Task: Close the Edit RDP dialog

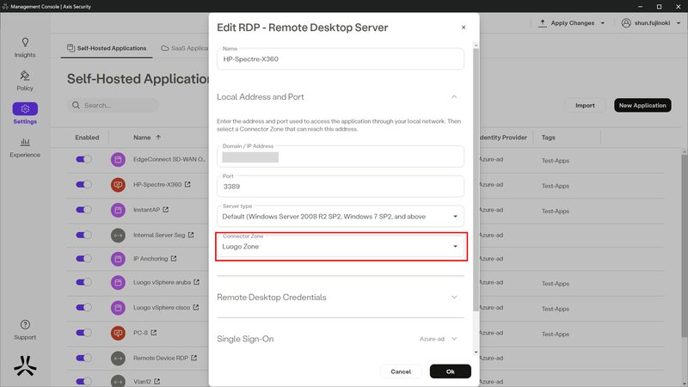Action: (464, 28)
